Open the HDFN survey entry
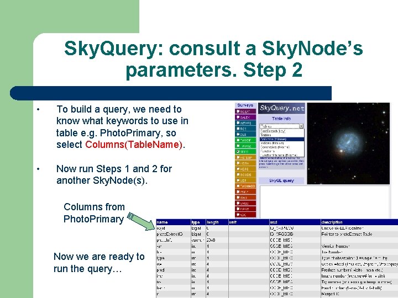Viewport: 398px width, 298px height. tap(245, 163)
